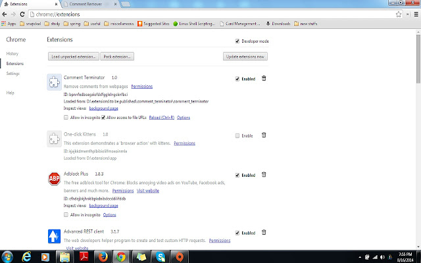Toggle Allow access to file URLs
Viewport: 421px width, 263px height.
pos(103,117)
